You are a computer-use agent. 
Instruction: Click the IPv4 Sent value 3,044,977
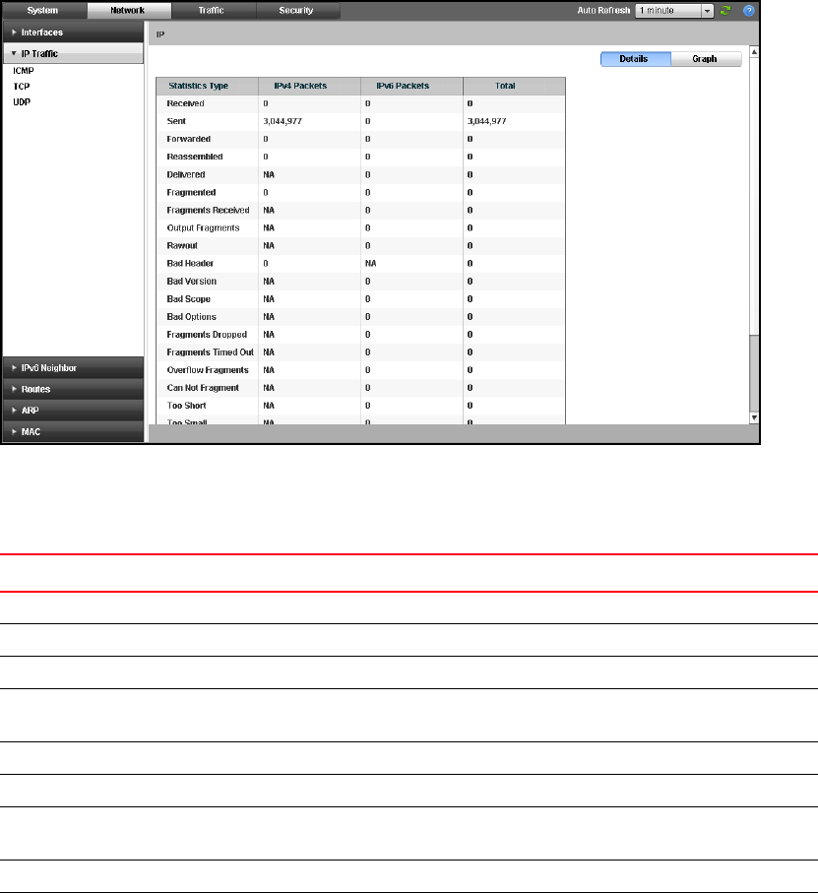(x=283, y=121)
